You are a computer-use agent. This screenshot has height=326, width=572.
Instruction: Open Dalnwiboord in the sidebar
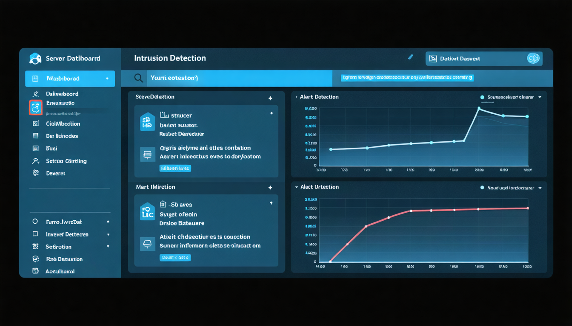tap(62, 94)
